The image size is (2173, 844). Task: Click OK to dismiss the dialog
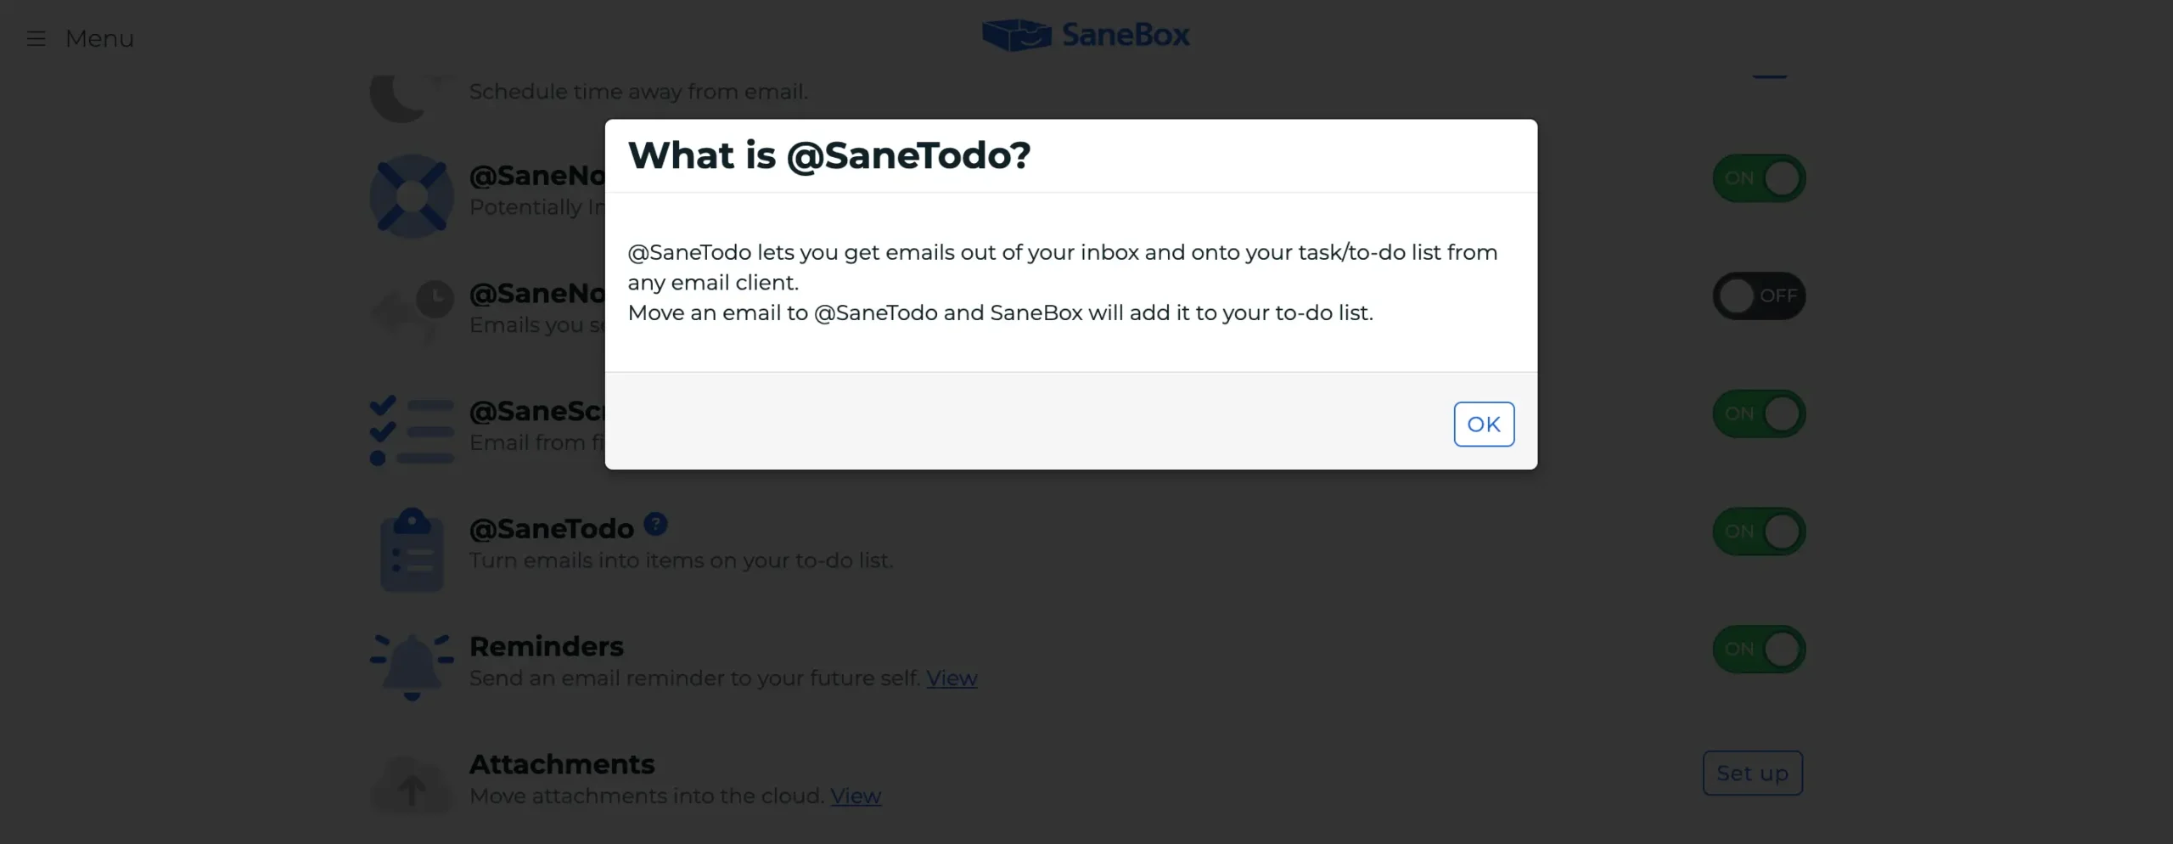point(1483,424)
